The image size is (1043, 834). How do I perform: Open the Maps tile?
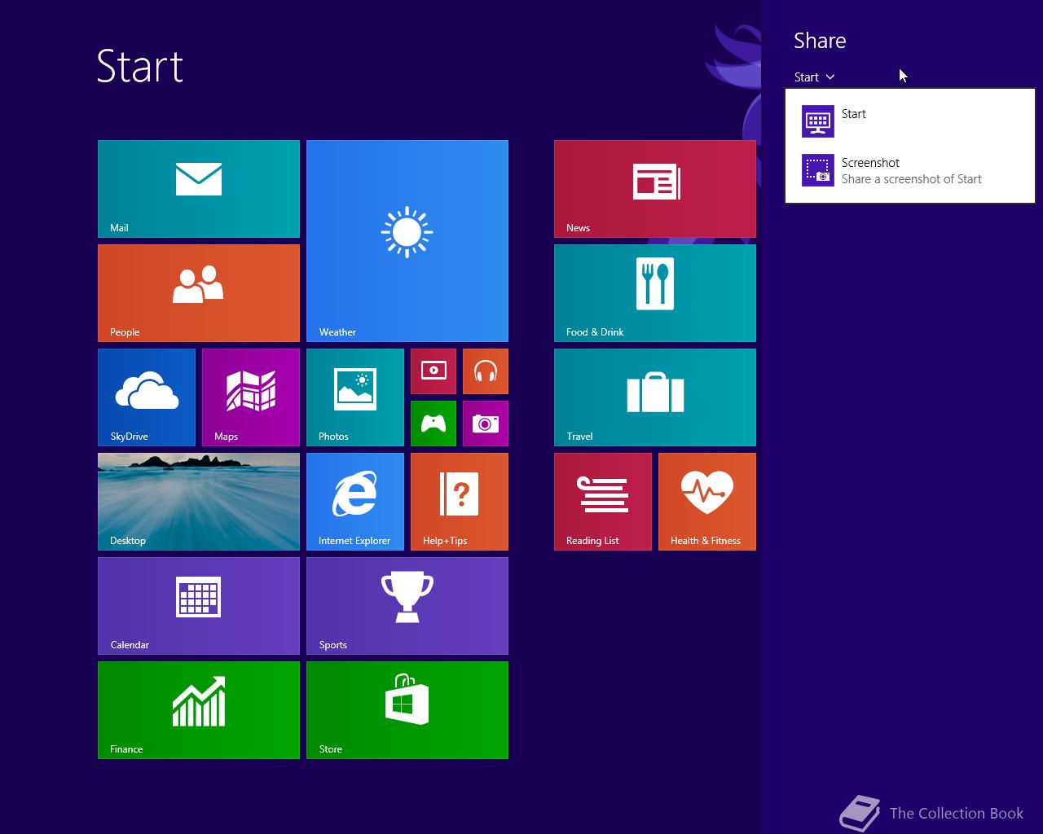coord(251,397)
